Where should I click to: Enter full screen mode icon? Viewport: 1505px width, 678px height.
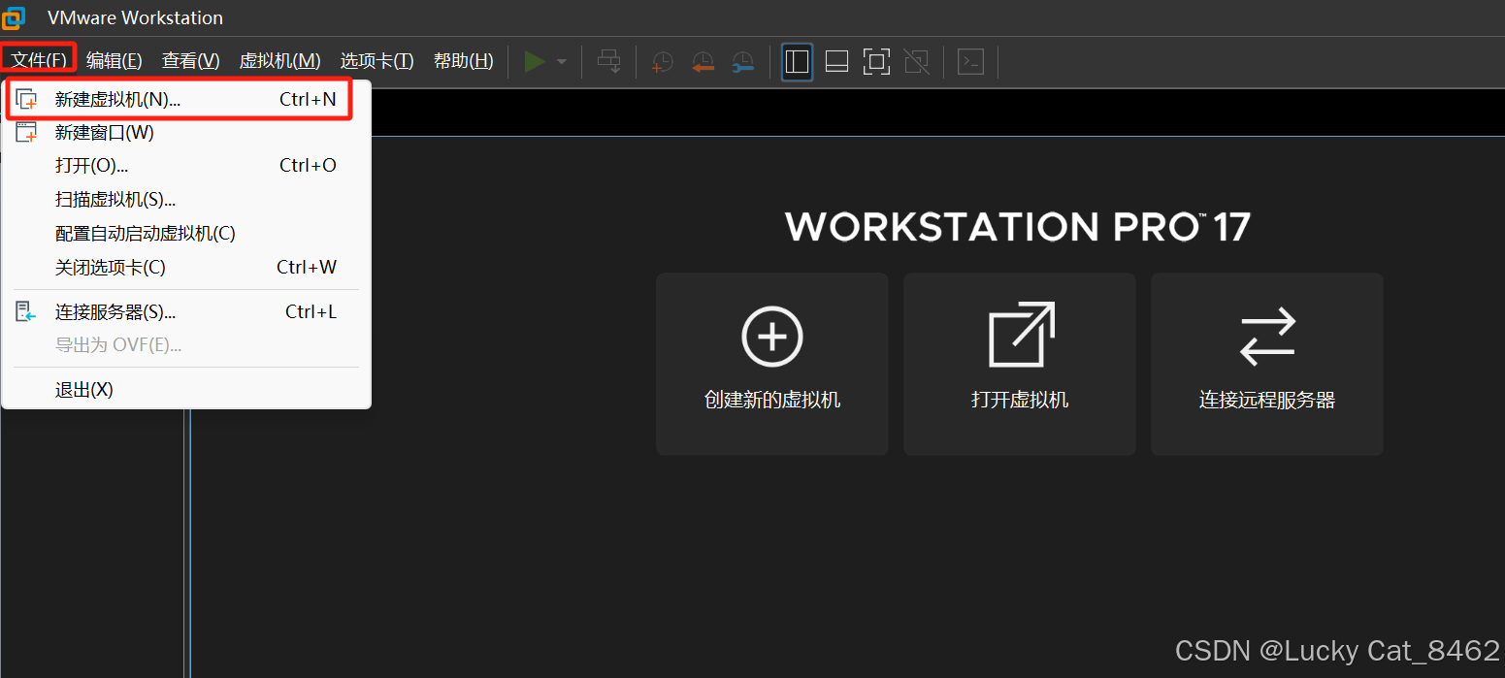[876, 62]
